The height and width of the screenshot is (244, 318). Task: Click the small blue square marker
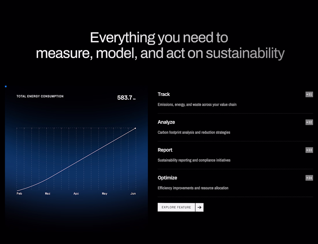(6, 86)
